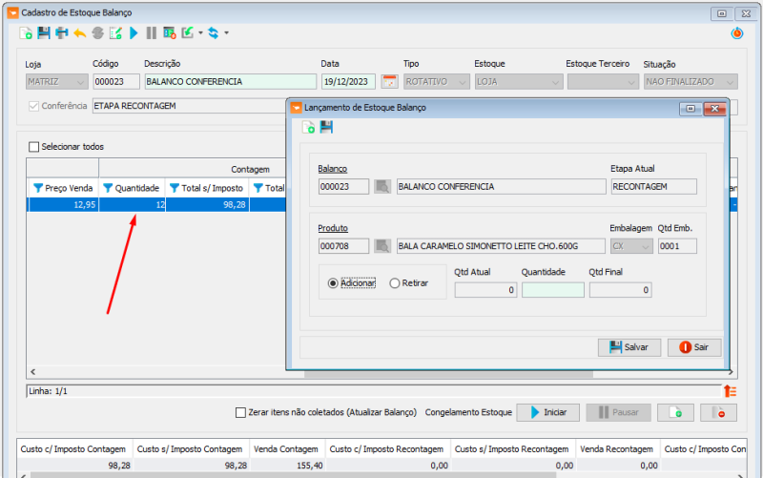Toggle the Selecionar todos checkbox

[33, 147]
